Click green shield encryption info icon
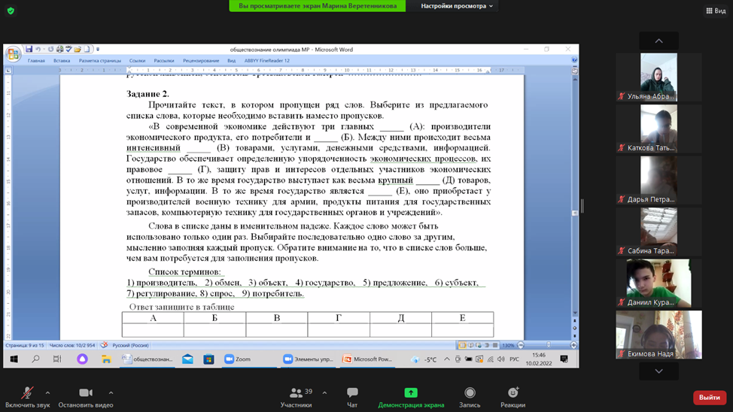The width and height of the screenshot is (733, 412). click(x=11, y=11)
